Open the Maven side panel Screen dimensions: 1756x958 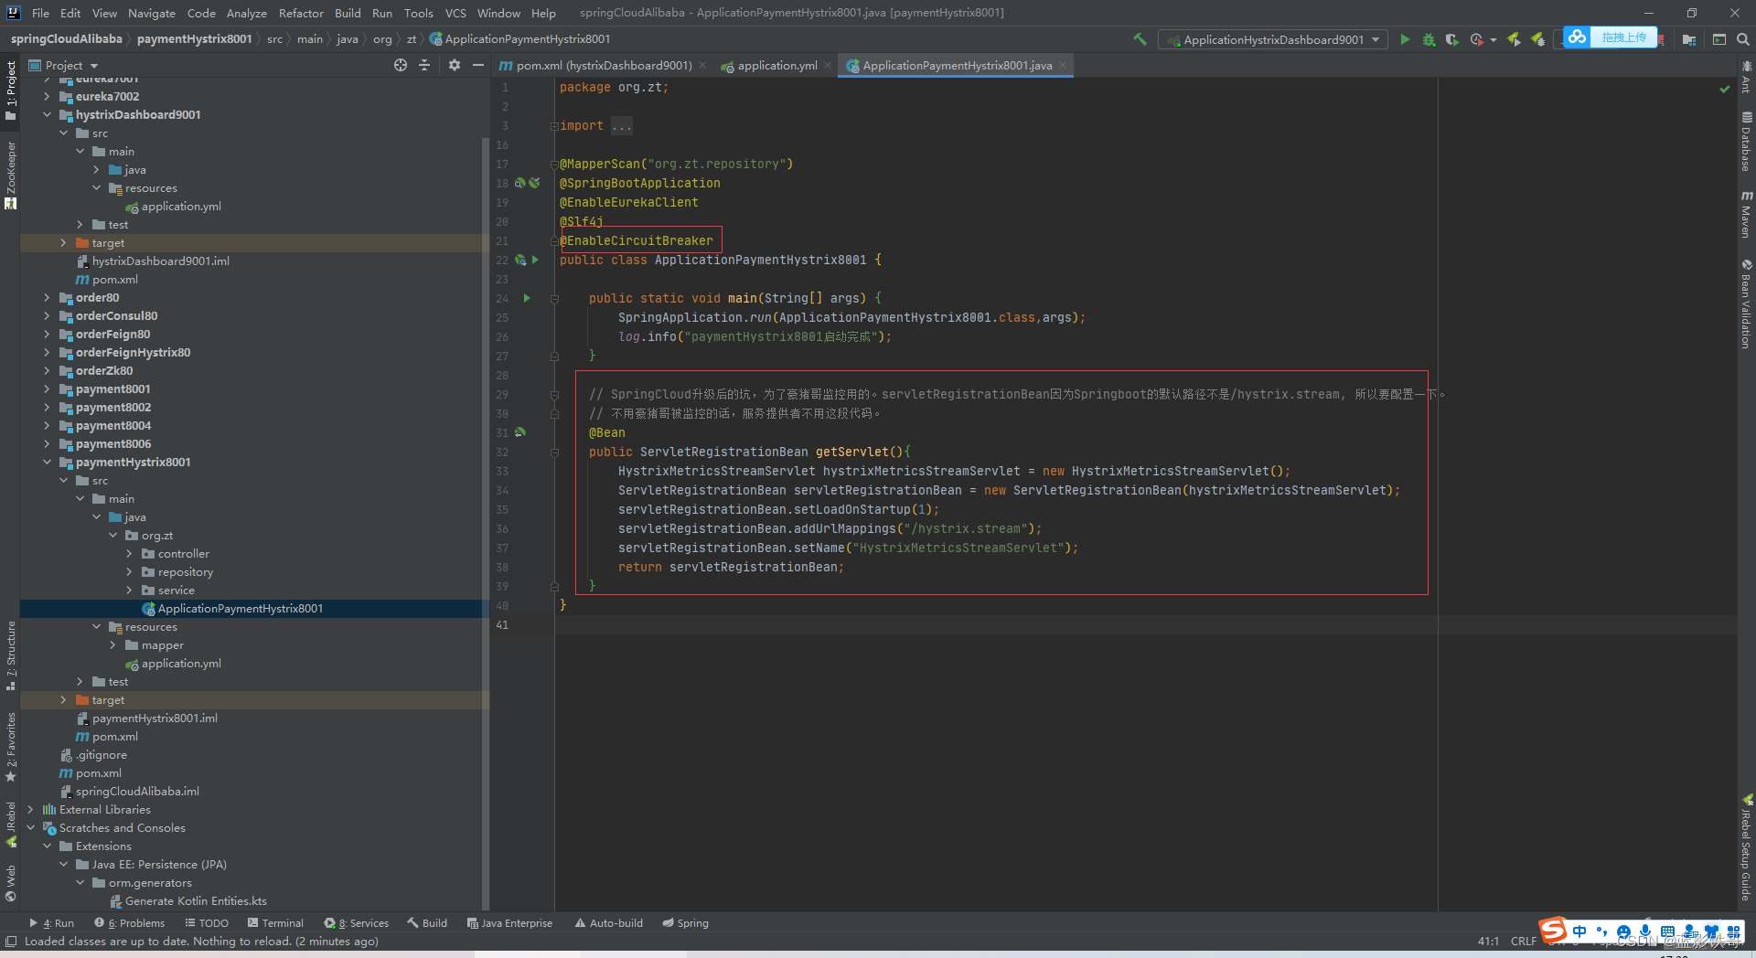[1746, 215]
